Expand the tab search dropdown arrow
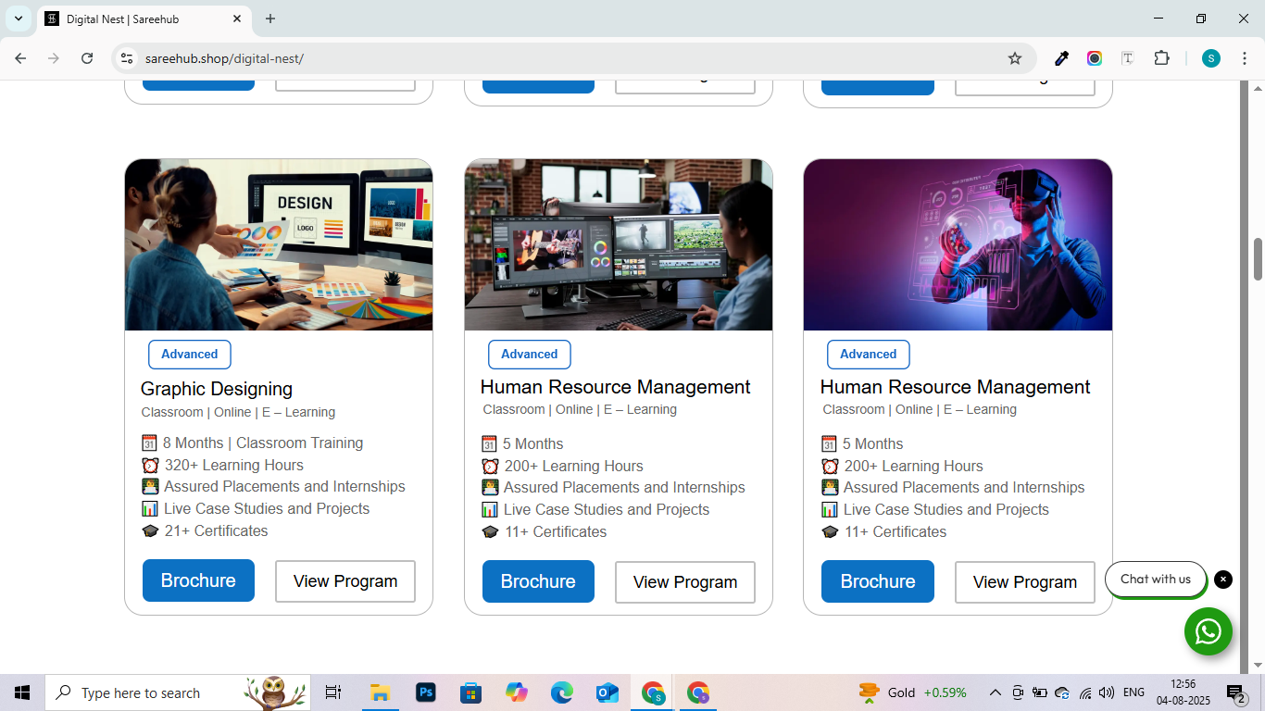 19,19
